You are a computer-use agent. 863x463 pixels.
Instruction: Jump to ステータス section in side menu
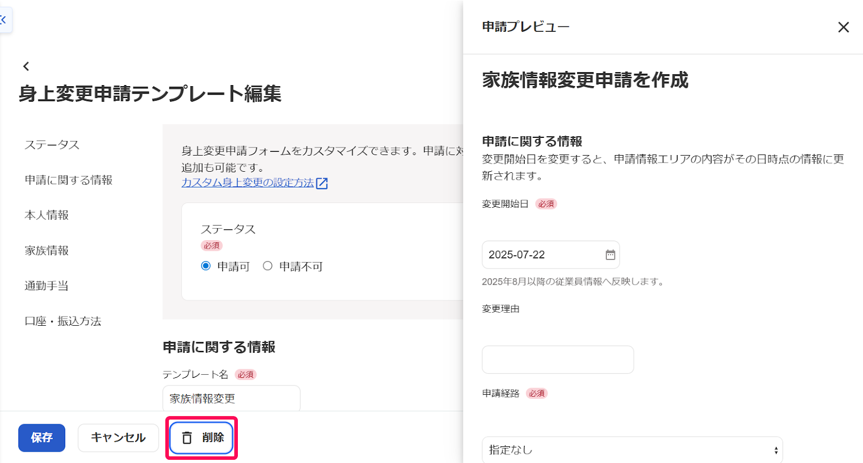coord(52,145)
